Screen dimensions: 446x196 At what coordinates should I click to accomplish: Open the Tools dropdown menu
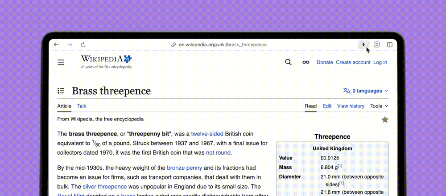(x=379, y=106)
